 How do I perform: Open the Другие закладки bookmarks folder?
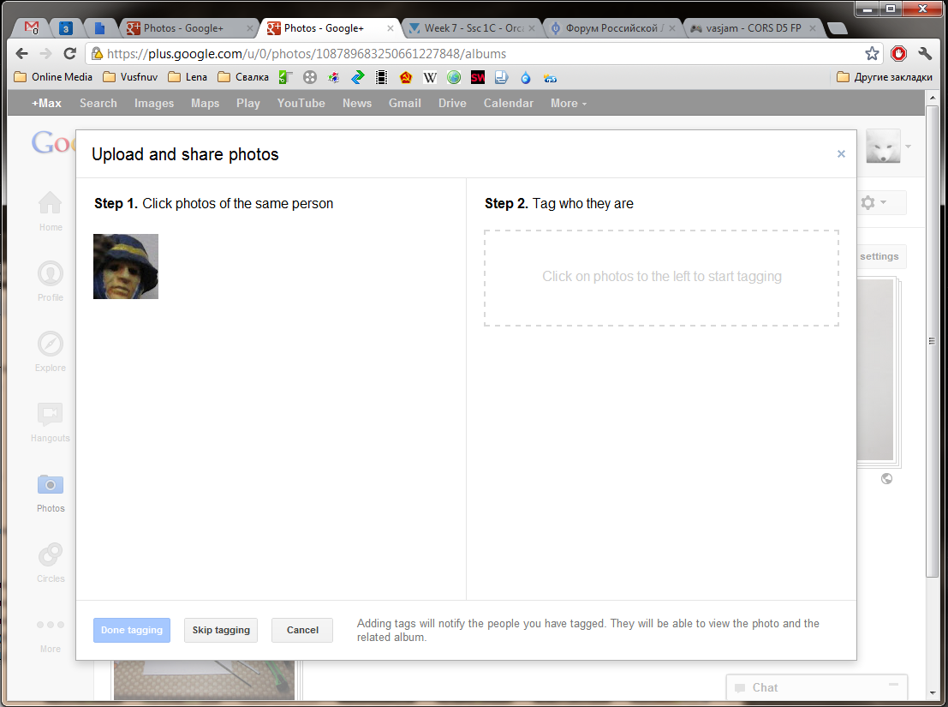[x=885, y=77]
